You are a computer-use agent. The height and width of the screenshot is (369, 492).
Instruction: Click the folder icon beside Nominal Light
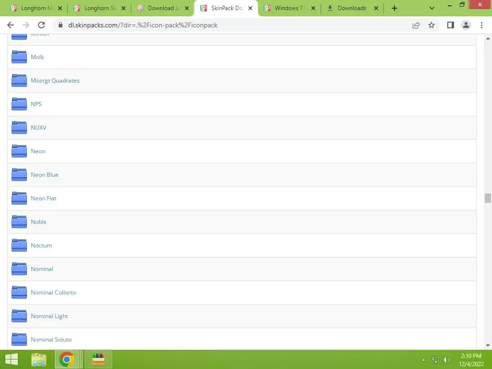pos(19,316)
